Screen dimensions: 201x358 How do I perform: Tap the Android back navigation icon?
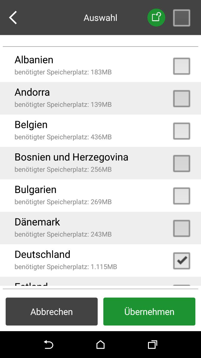(x=49, y=345)
